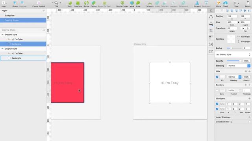Select the Mask tool
252x141 pixels.
[x=132, y=4]
